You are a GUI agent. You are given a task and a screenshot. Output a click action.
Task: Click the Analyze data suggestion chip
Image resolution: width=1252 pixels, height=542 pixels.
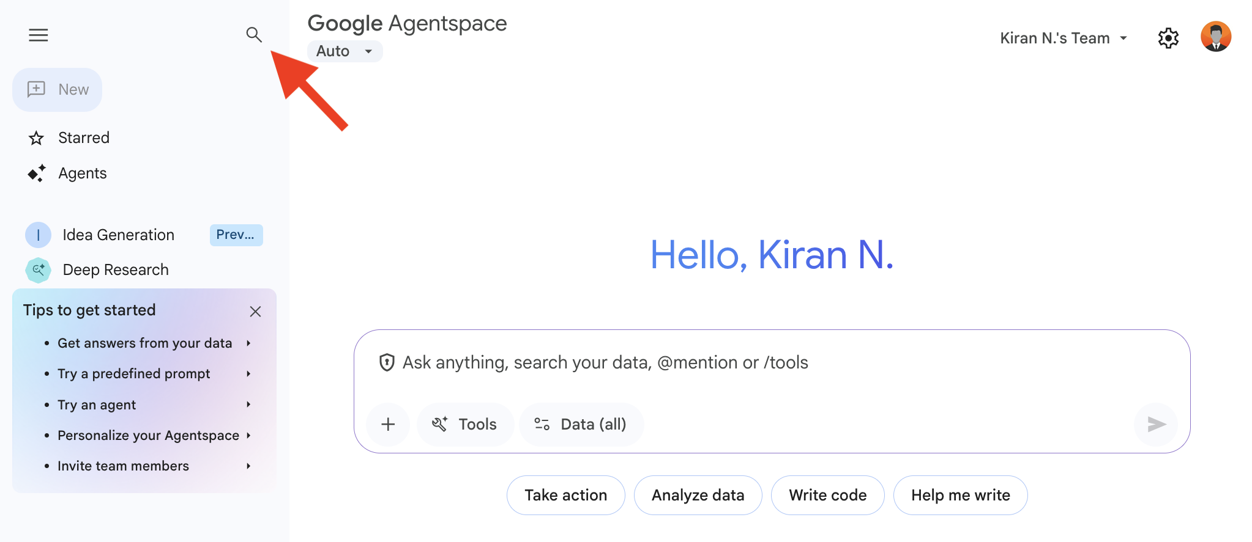(x=698, y=495)
